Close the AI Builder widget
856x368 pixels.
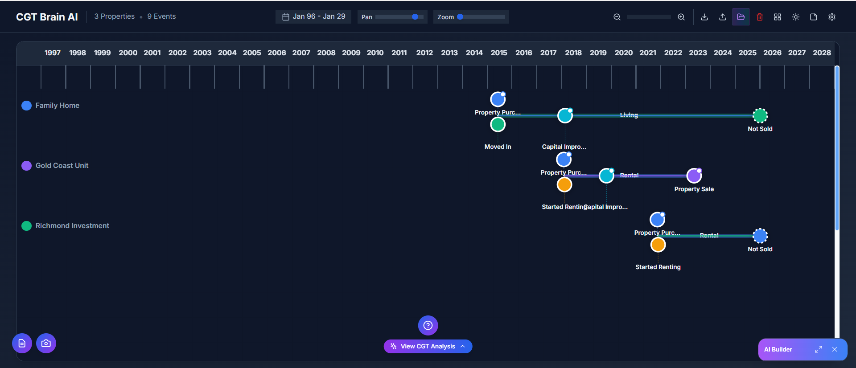pos(835,350)
